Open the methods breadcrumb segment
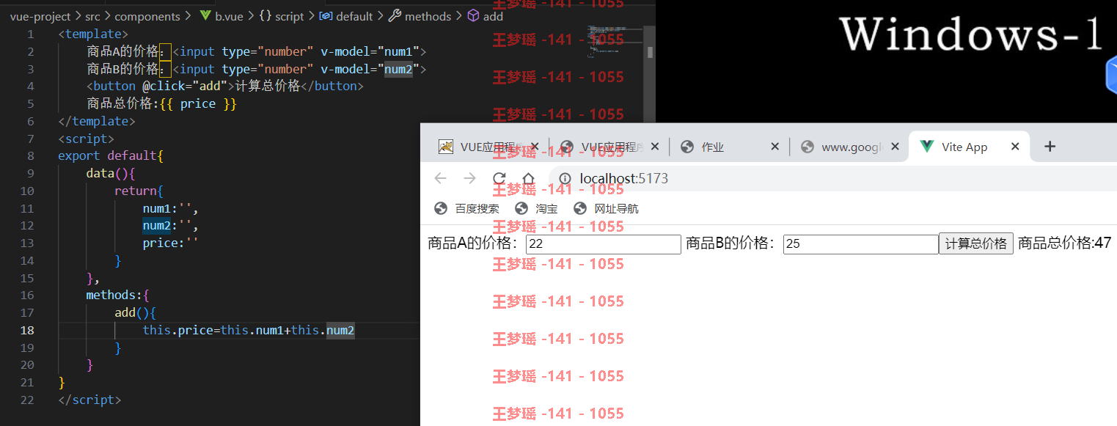The image size is (1117, 426). pyautogui.click(x=428, y=16)
